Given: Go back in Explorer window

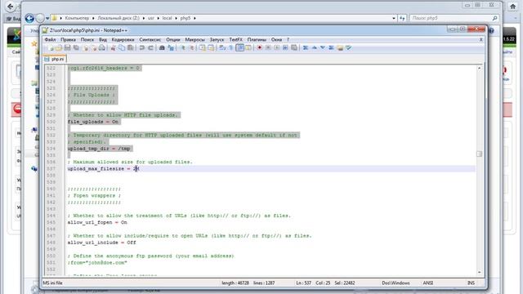Looking at the screenshot, I should pos(29,18).
